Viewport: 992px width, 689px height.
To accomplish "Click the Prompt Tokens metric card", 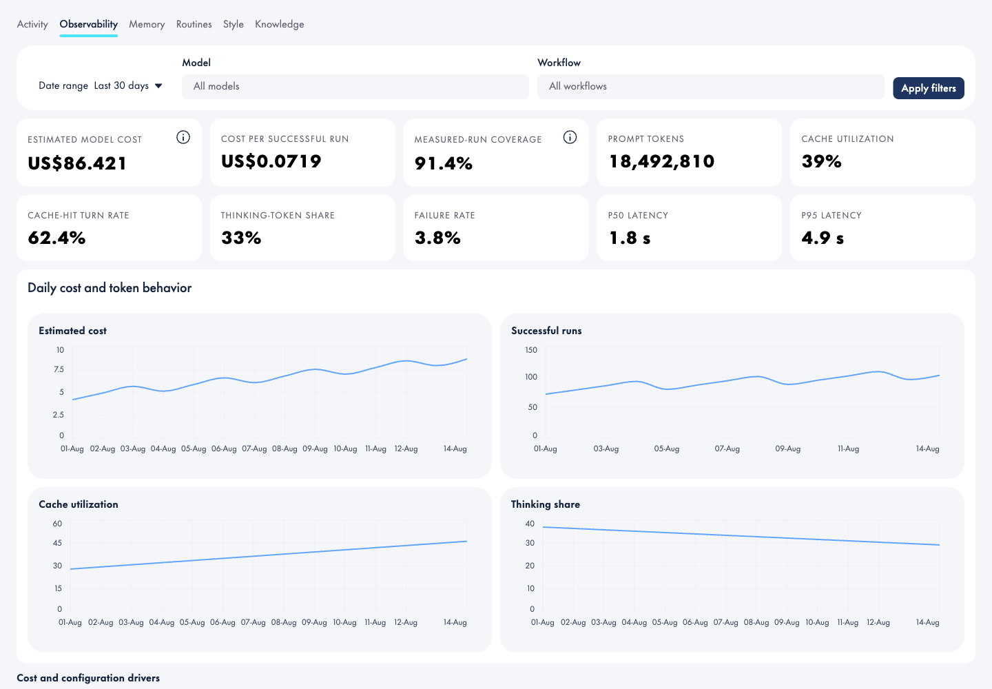I will 689,152.
